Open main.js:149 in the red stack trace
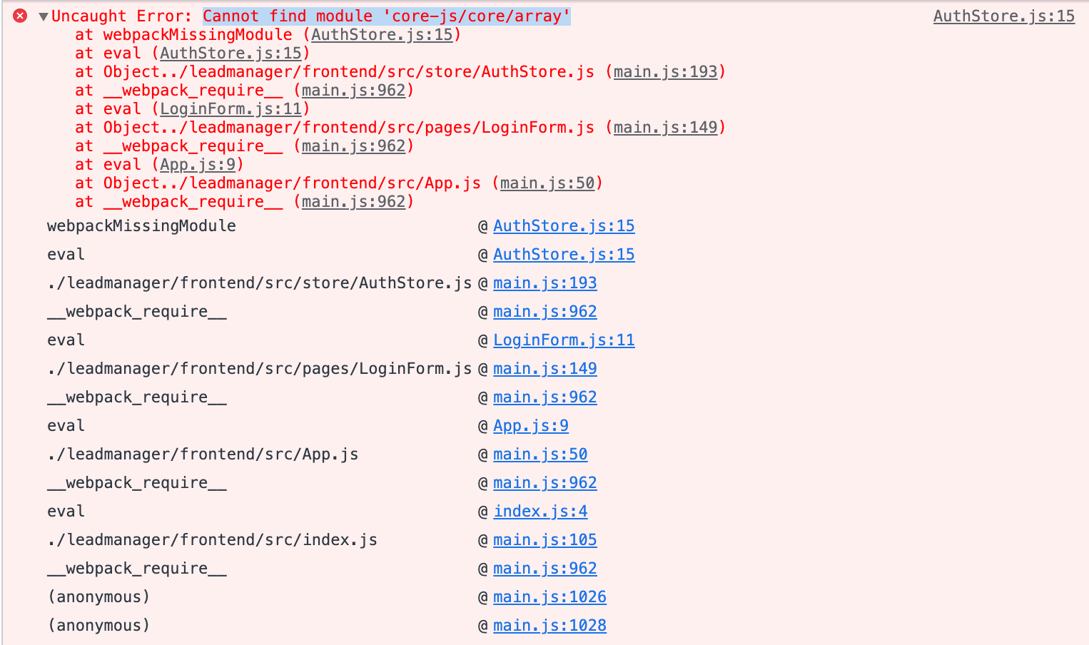 (x=665, y=127)
